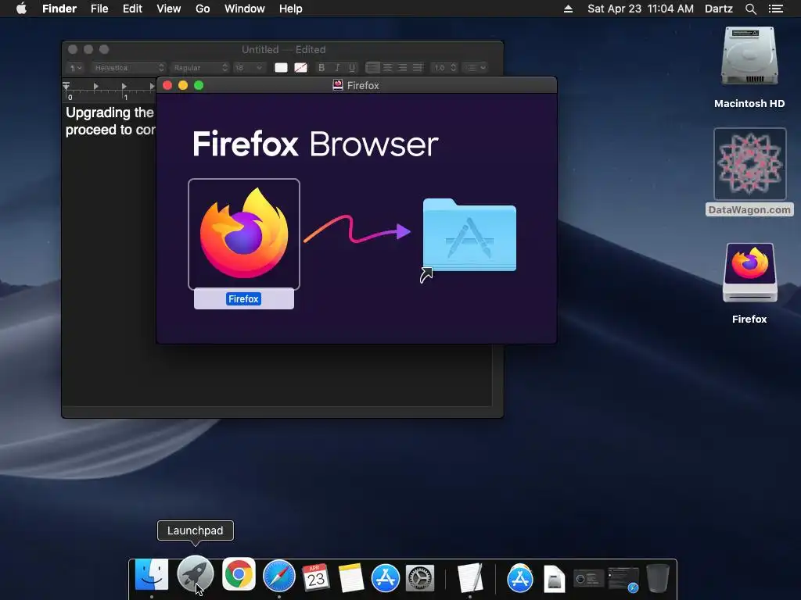This screenshot has height=600, width=801.
Task: Open the Go menu
Action: [203, 9]
